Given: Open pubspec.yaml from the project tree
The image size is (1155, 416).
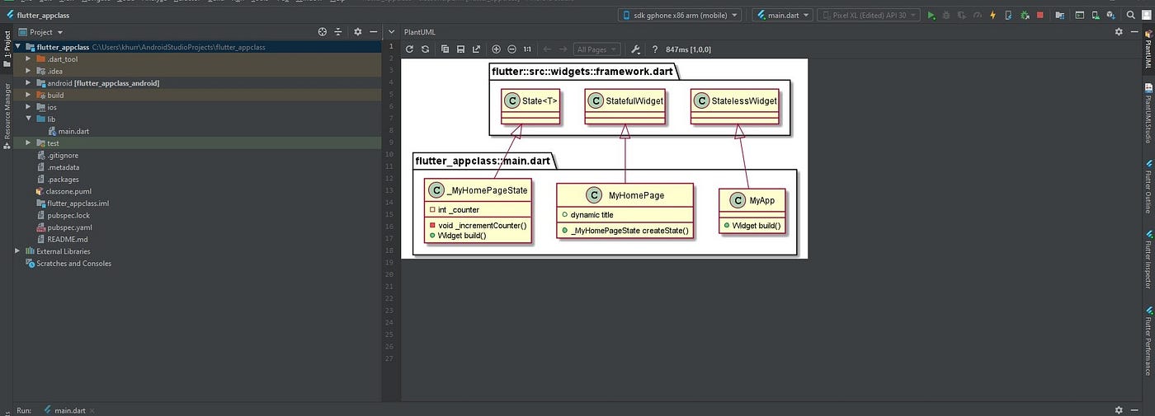Looking at the screenshot, I should point(69,227).
